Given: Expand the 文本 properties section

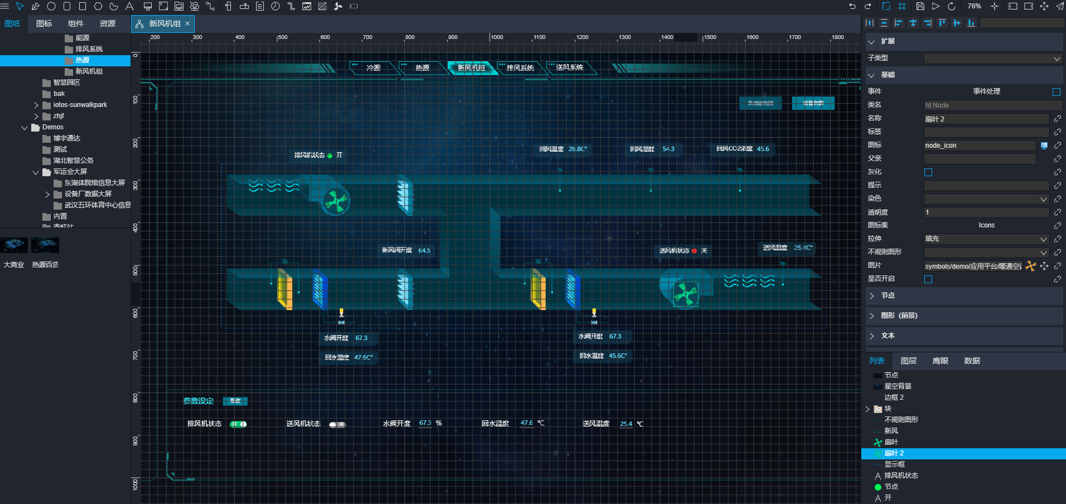Looking at the screenshot, I should [x=872, y=336].
